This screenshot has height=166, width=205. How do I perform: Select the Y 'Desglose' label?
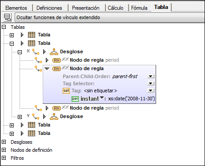click(x=72, y=116)
